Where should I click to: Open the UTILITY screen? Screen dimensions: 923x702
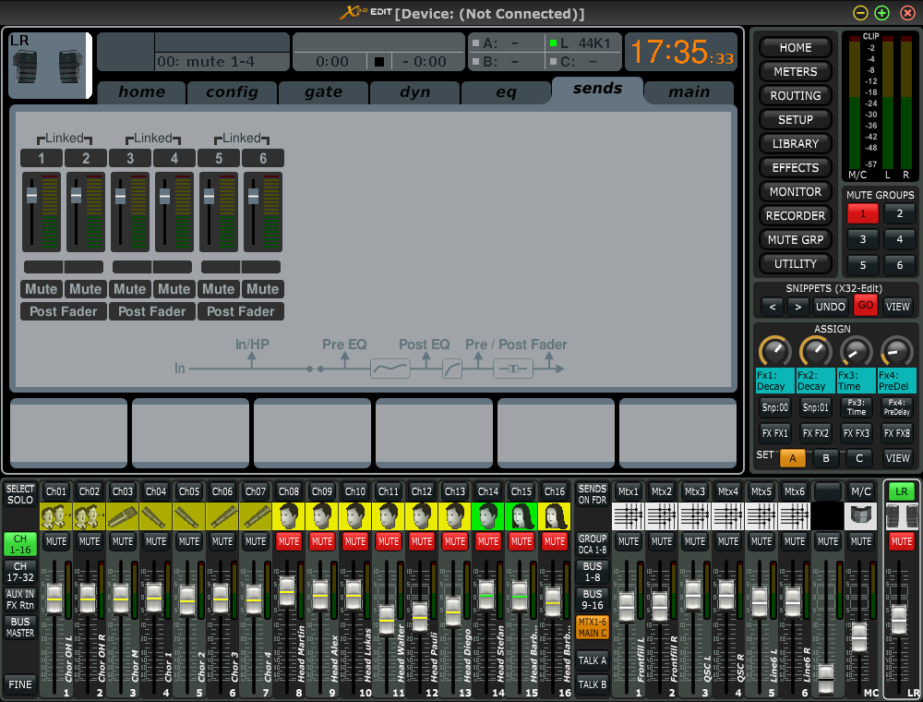pyautogui.click(x=796, y=264)
